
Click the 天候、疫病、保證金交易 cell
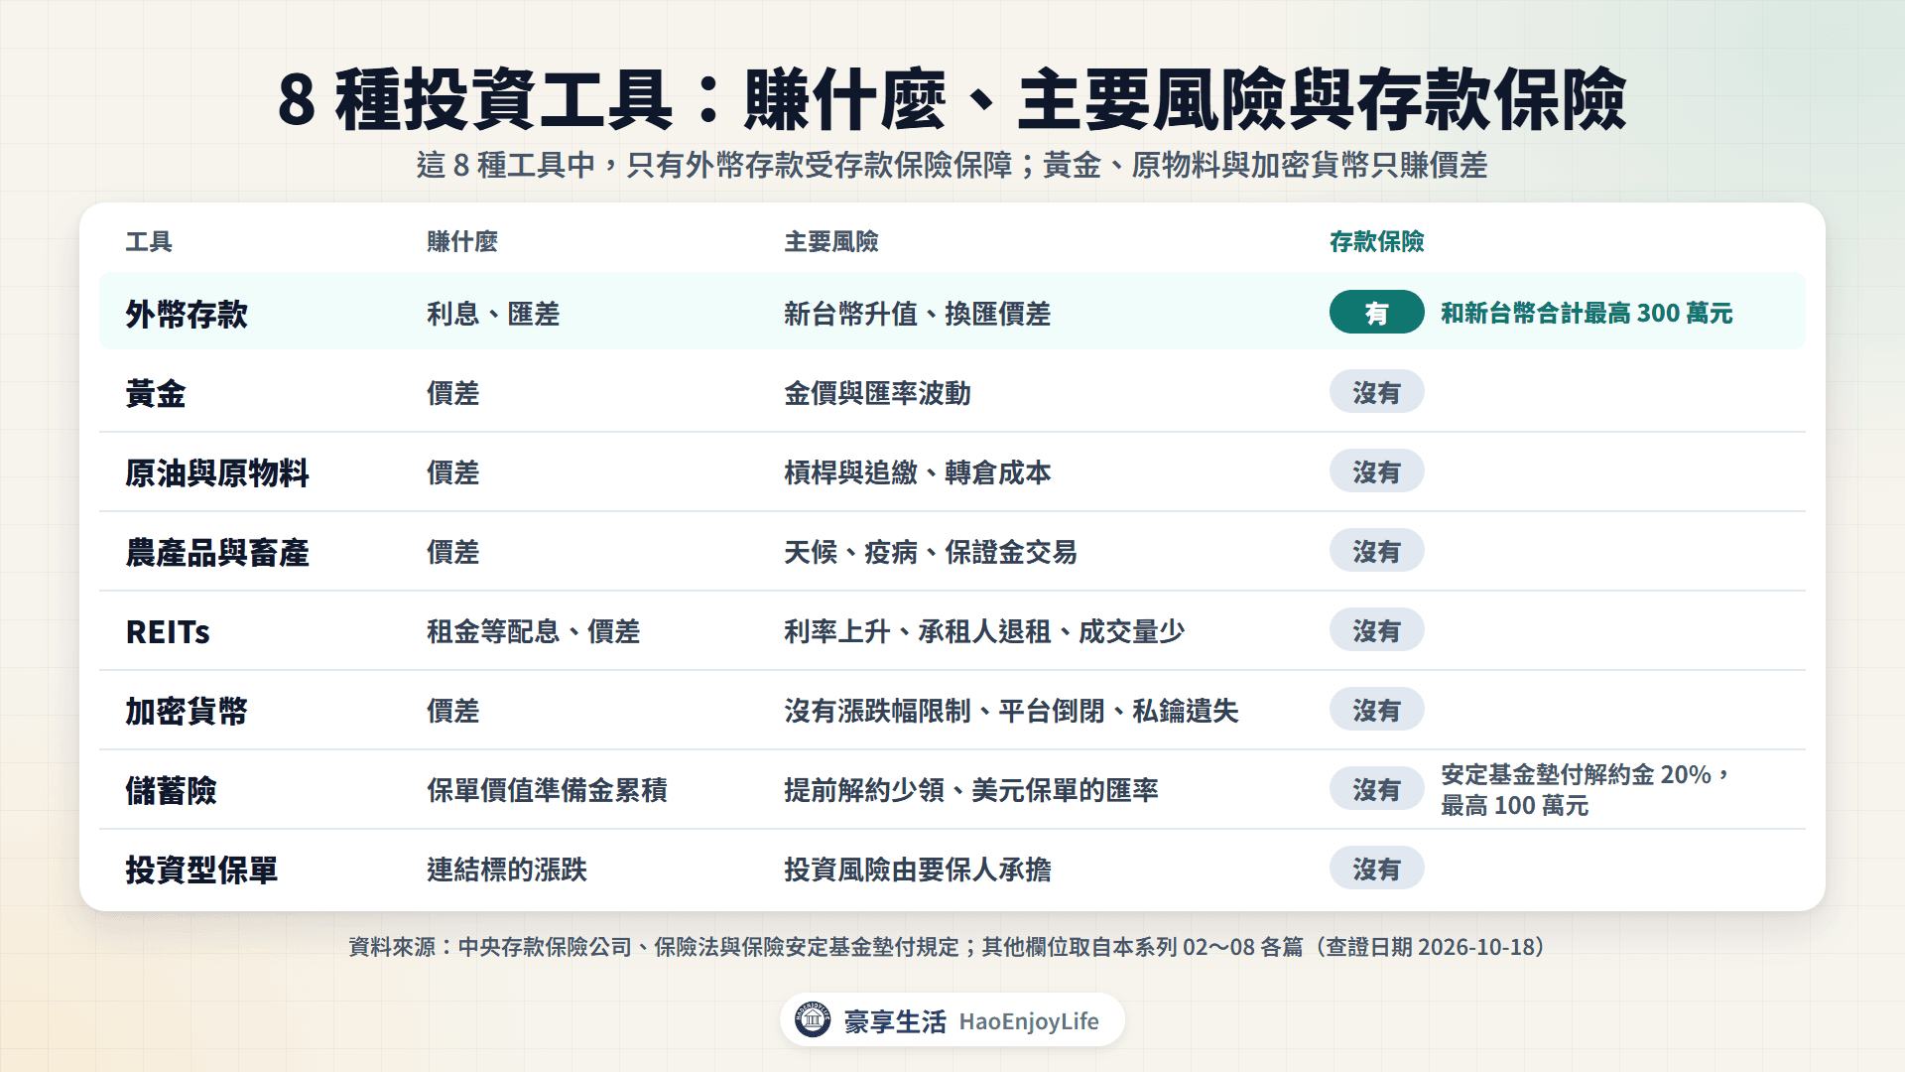[931, 552]
